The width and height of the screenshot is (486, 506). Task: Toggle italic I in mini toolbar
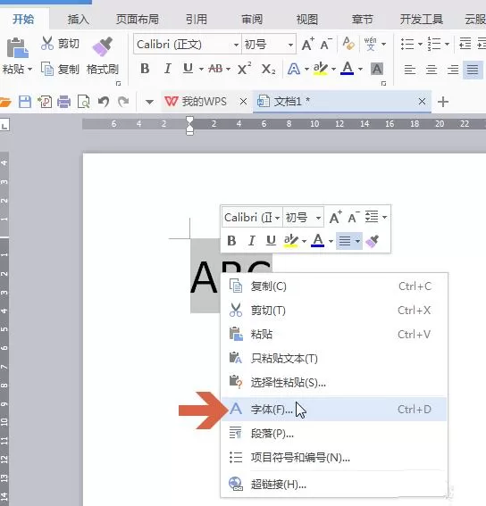pos(251,241)
